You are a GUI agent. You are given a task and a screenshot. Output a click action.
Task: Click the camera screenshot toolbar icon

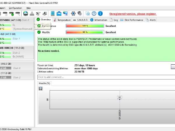click(x=87, y=14)
